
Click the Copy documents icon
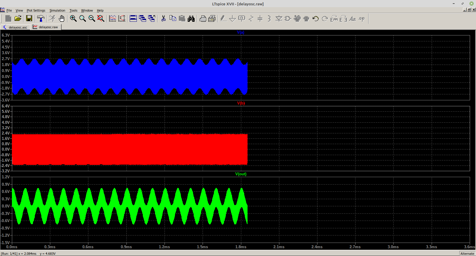click(173, 18)
